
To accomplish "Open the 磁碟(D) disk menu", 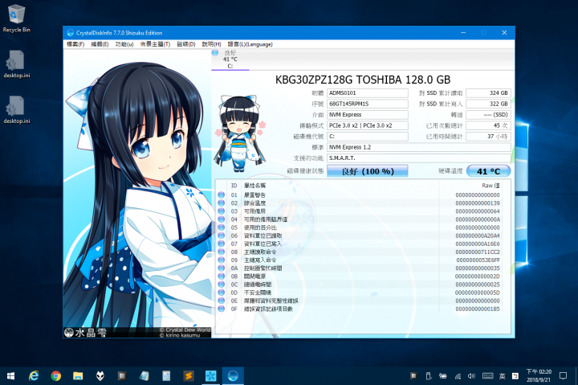I will click(x=186, y=44).
